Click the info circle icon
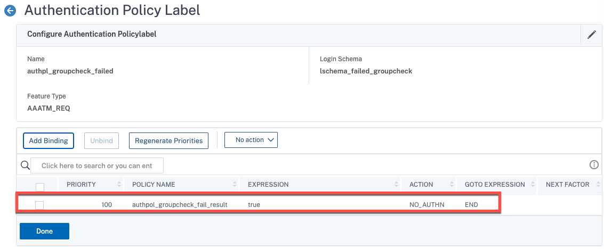604x249 pixels. click(594, 165)
